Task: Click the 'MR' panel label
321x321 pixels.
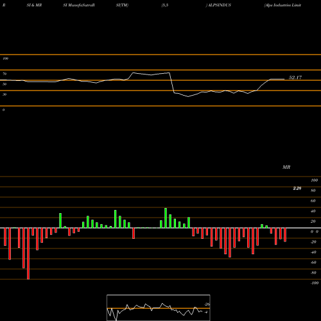Action: [x=286, y=167]
